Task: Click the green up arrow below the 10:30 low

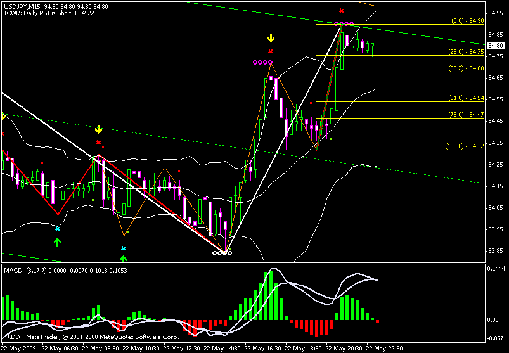Action: pos(123,259)
